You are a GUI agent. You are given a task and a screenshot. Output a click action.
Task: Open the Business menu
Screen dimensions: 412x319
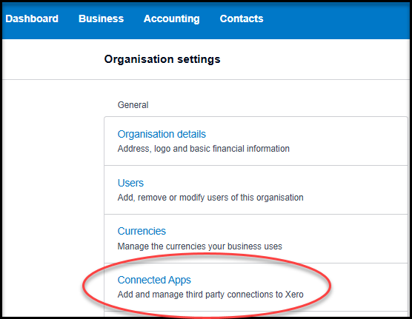pyautogui.click(x=102, y=19)
